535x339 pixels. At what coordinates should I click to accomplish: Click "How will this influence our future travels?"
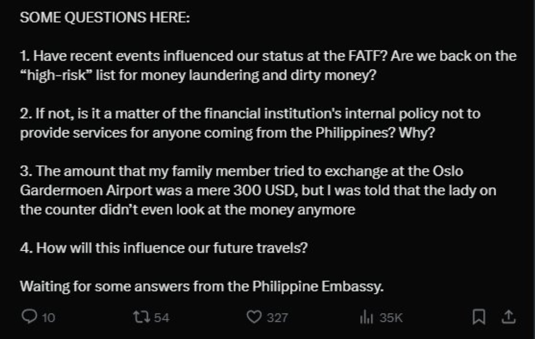click(x=163, y=248)
